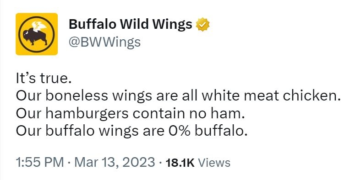Click the word "hamburgers" in the tweet
The height and width of the screenshot is (180, 355).
click(87, 114)
